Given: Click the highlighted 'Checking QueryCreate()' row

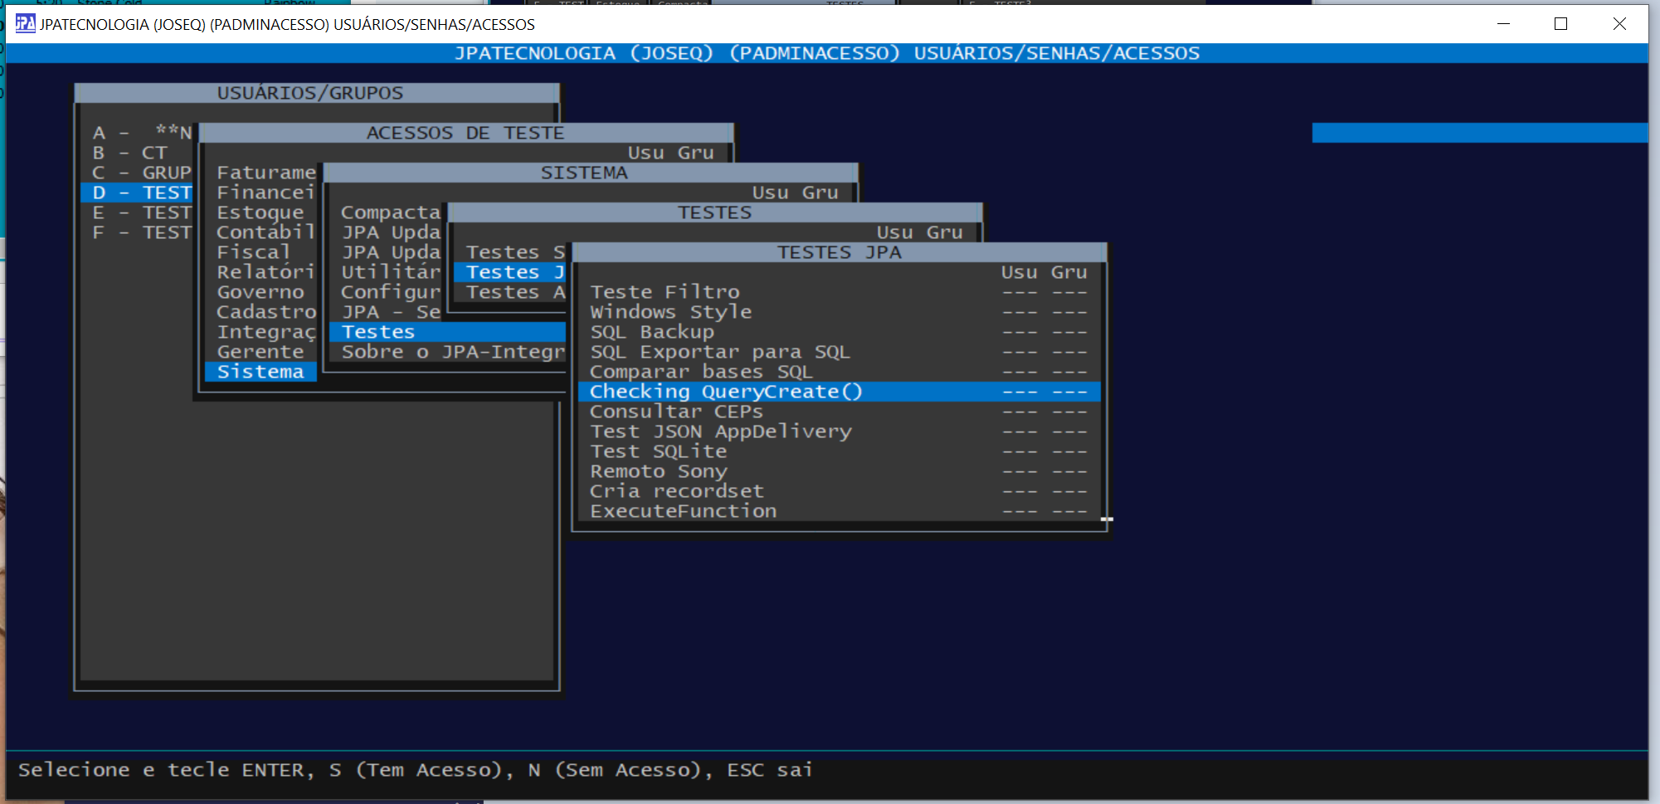Looking at the screenshot, I should (x=839, y=392).
